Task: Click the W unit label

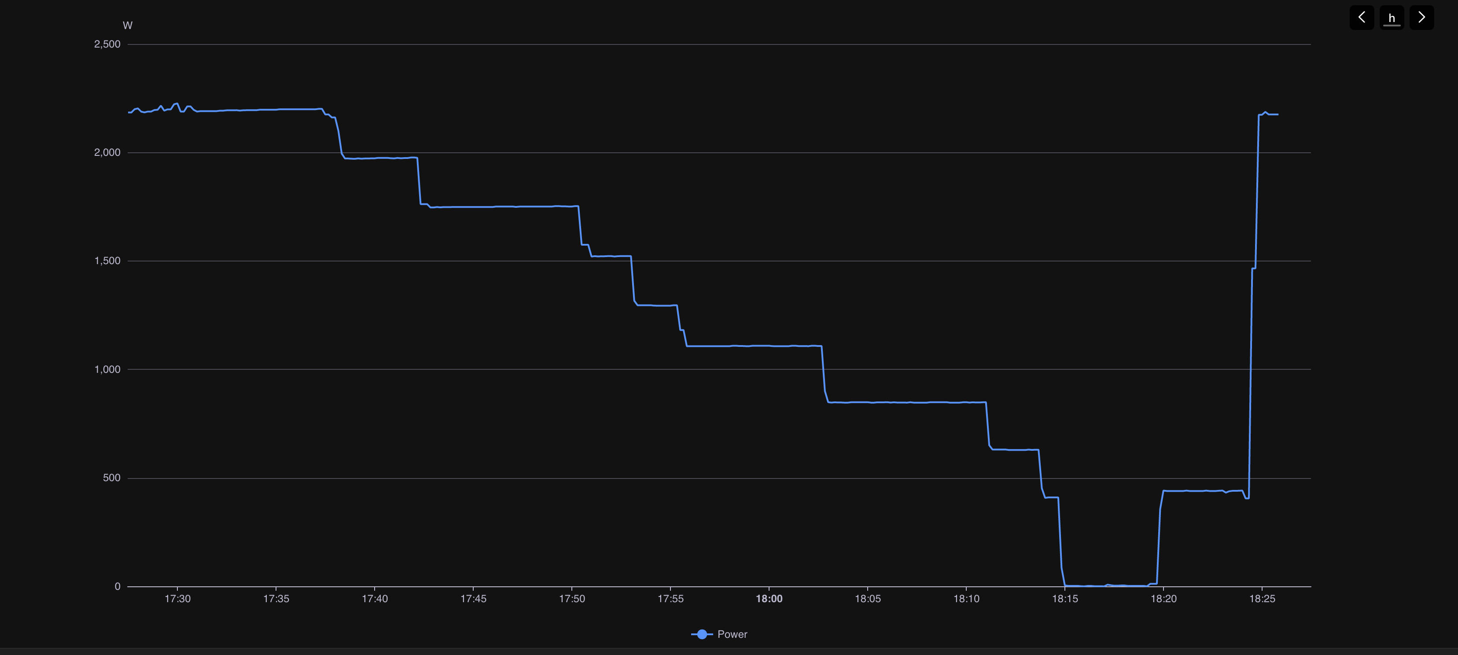Action: (127, 26)
